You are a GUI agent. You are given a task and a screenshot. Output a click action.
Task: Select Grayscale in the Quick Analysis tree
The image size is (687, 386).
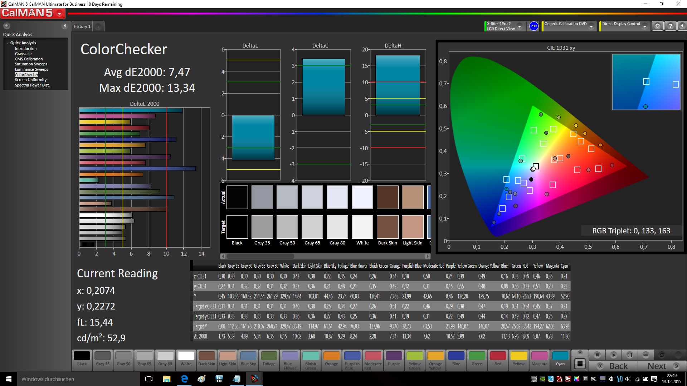[23, 54]
